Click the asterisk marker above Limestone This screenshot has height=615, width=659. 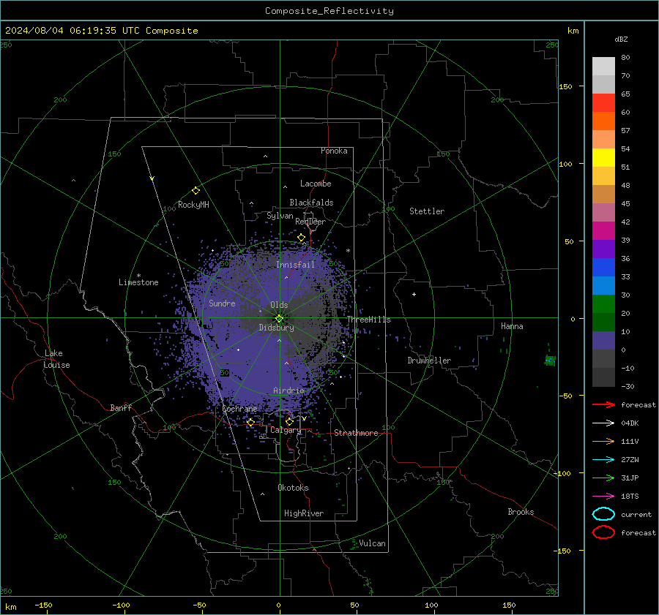tap(138, 276)
